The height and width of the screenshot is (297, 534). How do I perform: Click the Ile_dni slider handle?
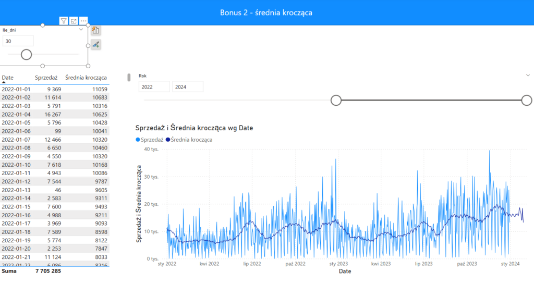(x=26, y=54)
